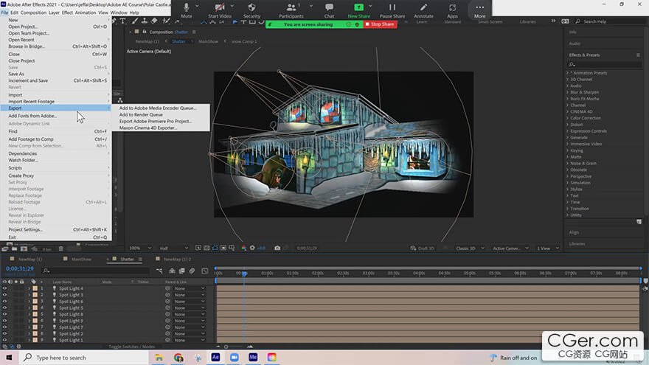
Task: Hide the Spot Light 8 layer
Action: point(4,314)
